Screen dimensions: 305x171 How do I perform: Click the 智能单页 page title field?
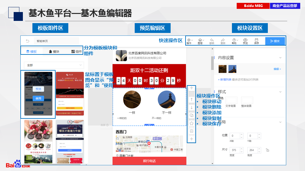(57, 41)
